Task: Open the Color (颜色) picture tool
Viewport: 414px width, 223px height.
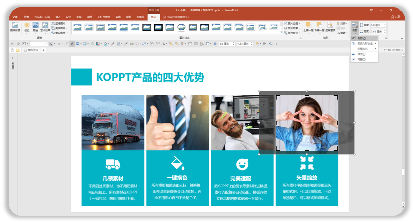Action: [35, 27]
